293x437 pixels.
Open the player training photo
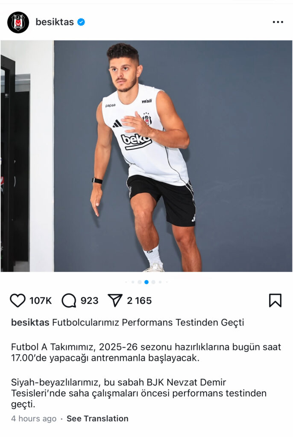146,156
